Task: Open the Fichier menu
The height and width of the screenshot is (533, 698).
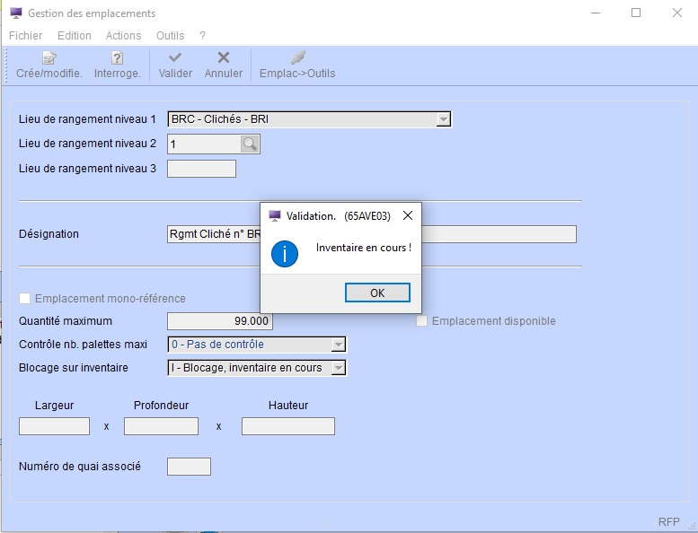Action: (25, 36)
